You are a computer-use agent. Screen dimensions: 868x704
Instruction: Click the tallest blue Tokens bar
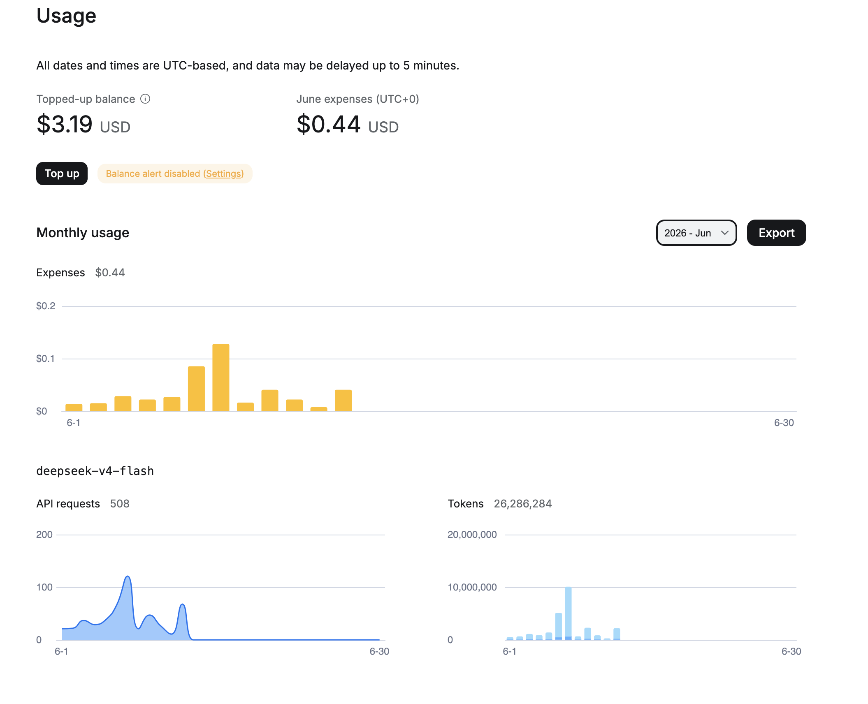[x=568, y=613]
